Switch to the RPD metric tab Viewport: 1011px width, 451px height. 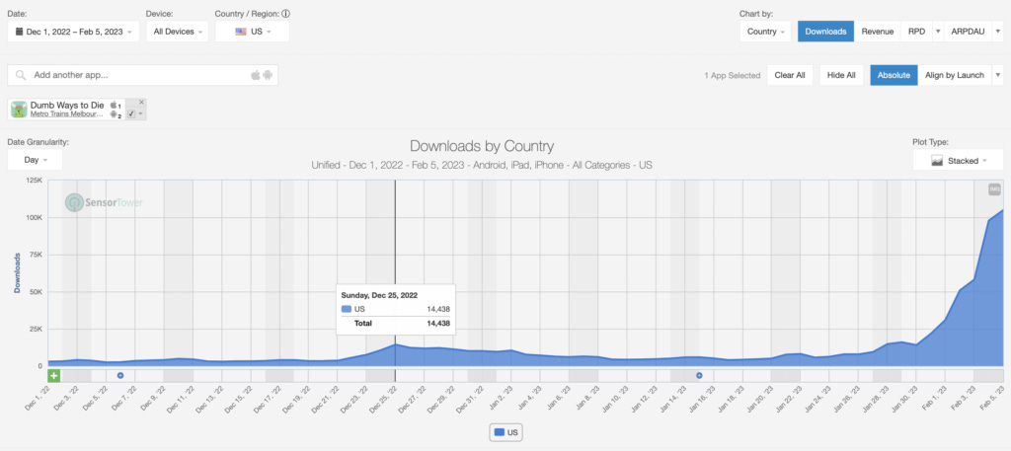point(917,32)
